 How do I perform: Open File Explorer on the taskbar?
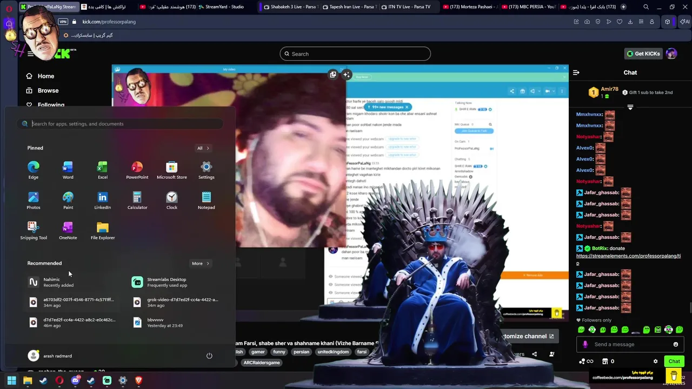(x=28, y=380)
